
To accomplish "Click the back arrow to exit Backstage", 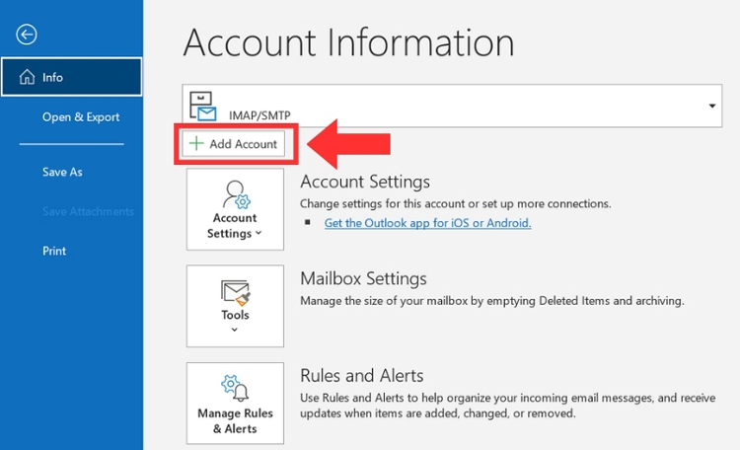I will click(27, 35).
